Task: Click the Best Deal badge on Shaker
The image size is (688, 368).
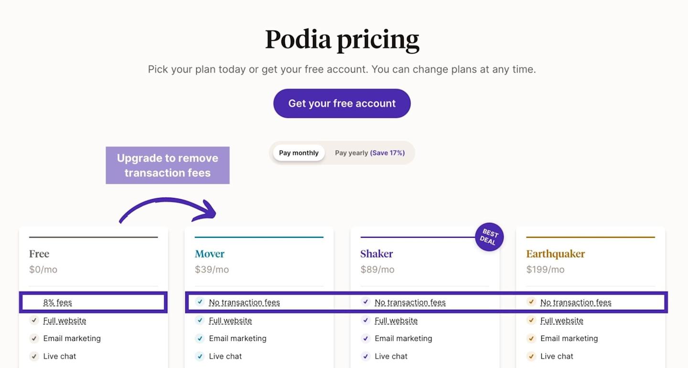Action: click(489, 237)
